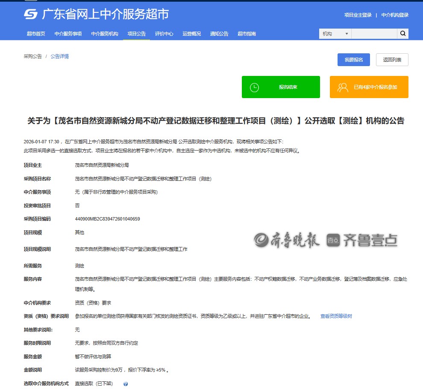
Task: Click the site logo icon in header
Action: tap(31, 14)
